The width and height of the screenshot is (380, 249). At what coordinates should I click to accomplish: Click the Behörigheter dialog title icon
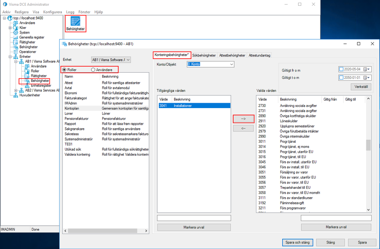tap(64, 44)
